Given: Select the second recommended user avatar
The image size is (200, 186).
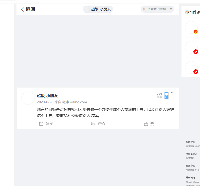Looking at the screenshot, I should 191,47.
